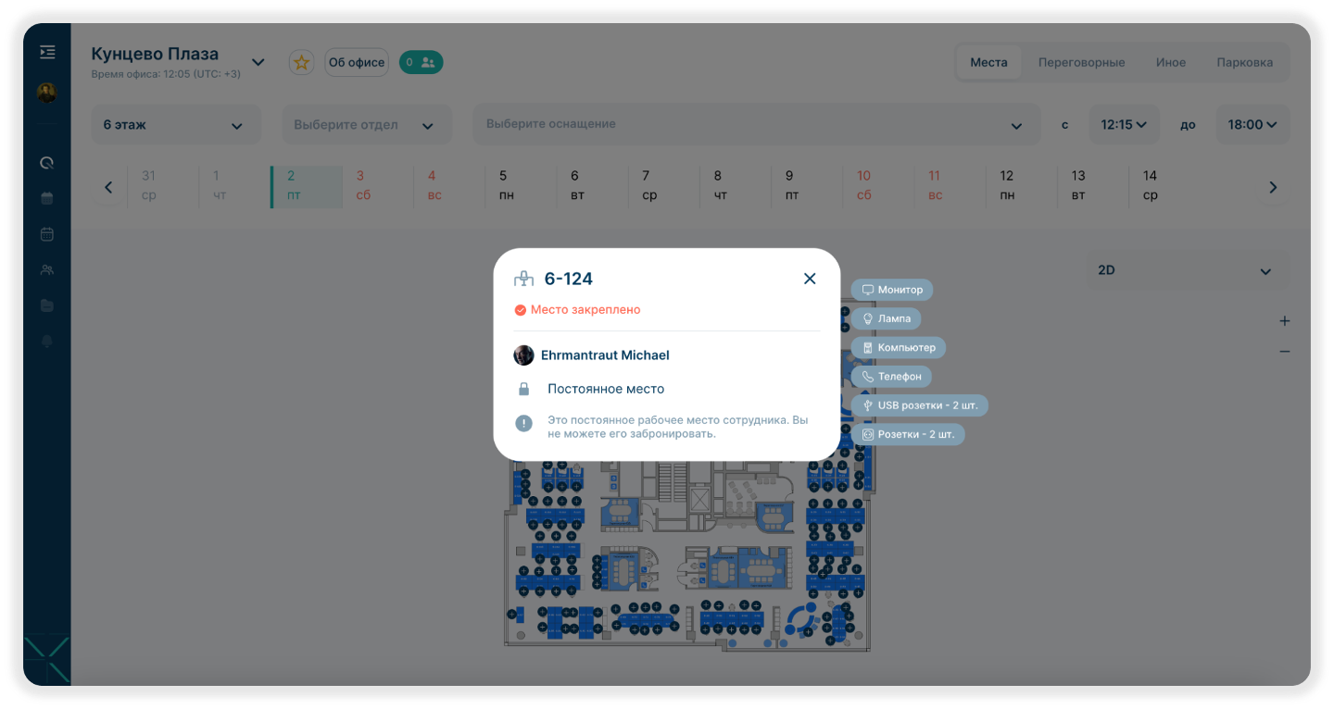Click employee name Ehrmantraut Michael

pyautogui.click(x=605, y=355)
